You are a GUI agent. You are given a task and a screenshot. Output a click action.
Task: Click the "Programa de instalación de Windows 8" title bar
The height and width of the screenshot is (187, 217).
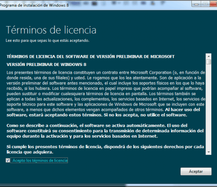click(34, 5)
